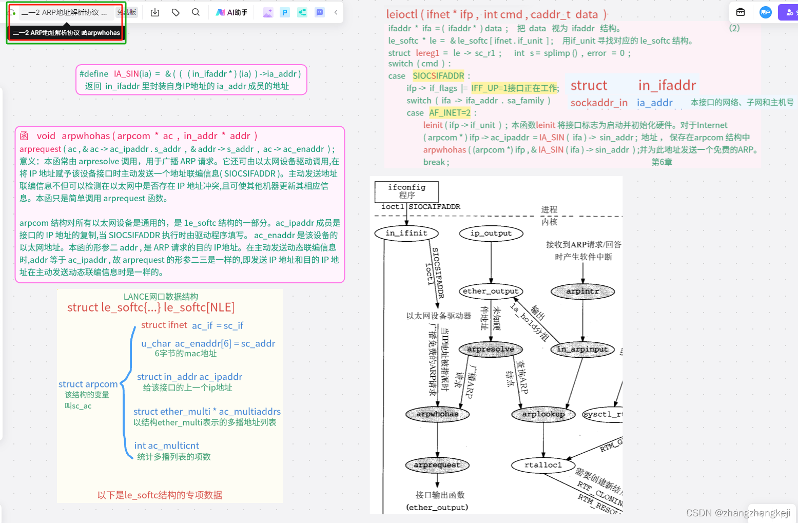Select the int ac_multicnt line
Viewport: 798px width, 523px height.
pyautogui.click(x=167, y=445)
